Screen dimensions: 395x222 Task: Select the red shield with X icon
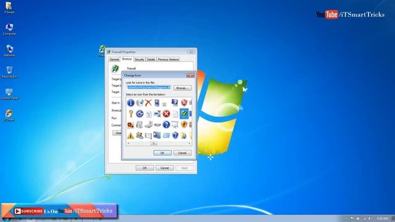tap(184, 102)
